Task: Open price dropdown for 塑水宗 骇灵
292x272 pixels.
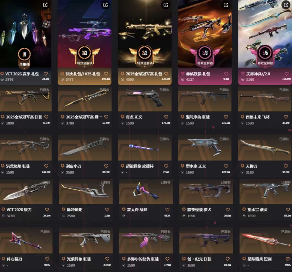Action: pos(244,216)
